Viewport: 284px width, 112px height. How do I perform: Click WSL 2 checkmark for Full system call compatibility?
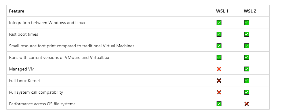pos(246,92)
